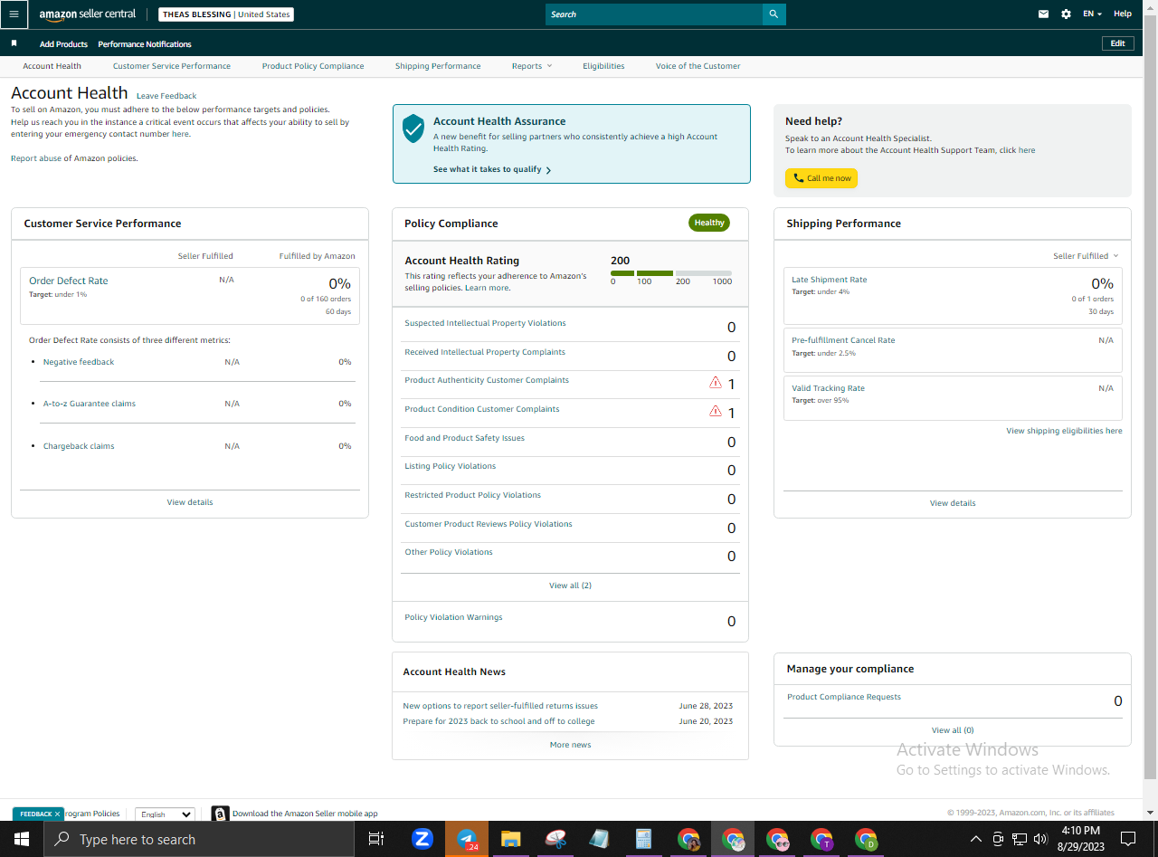Close the Feedback tab with its X

(x=57, y=814)
